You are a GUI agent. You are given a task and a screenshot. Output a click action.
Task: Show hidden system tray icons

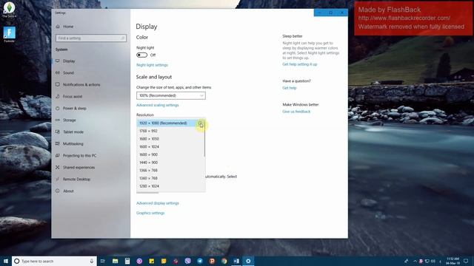415,261
